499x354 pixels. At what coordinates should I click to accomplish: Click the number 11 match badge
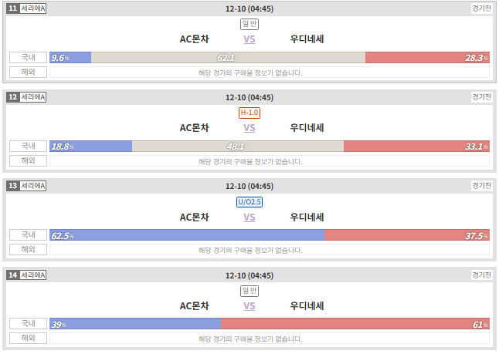click(12, 8)
